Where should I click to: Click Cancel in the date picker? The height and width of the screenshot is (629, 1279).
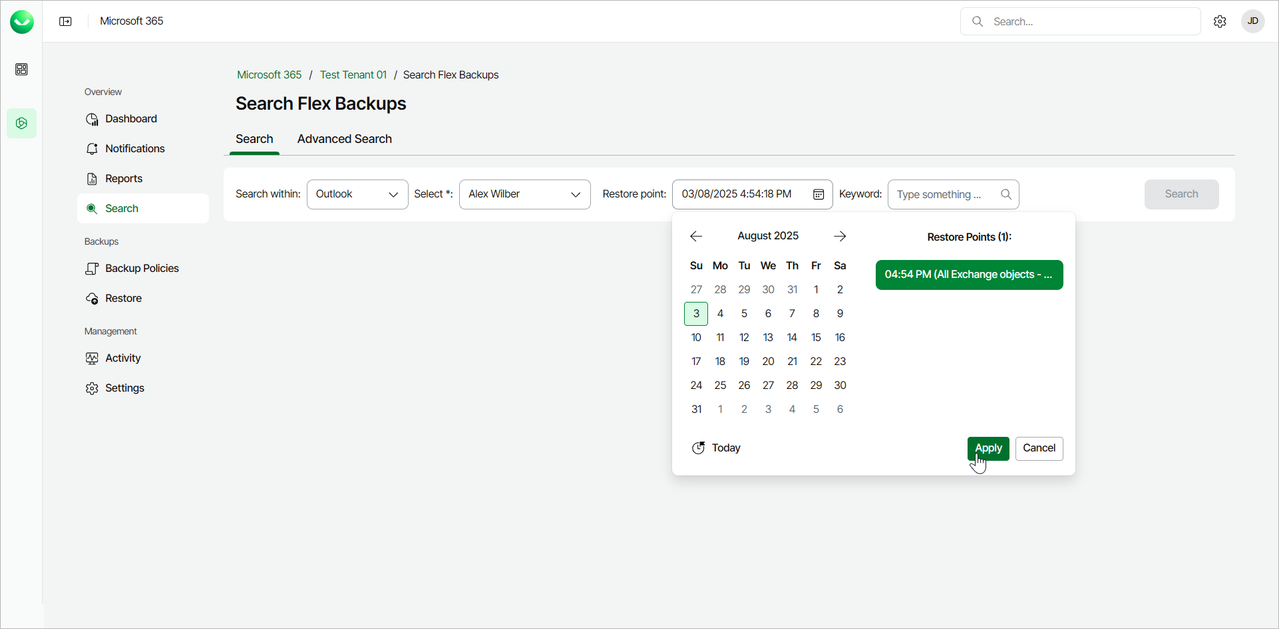coord(1039,448)
